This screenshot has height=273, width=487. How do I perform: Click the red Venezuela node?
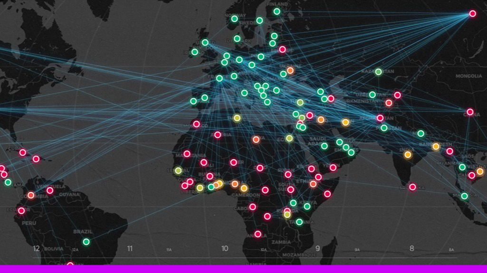pos(50,191)
